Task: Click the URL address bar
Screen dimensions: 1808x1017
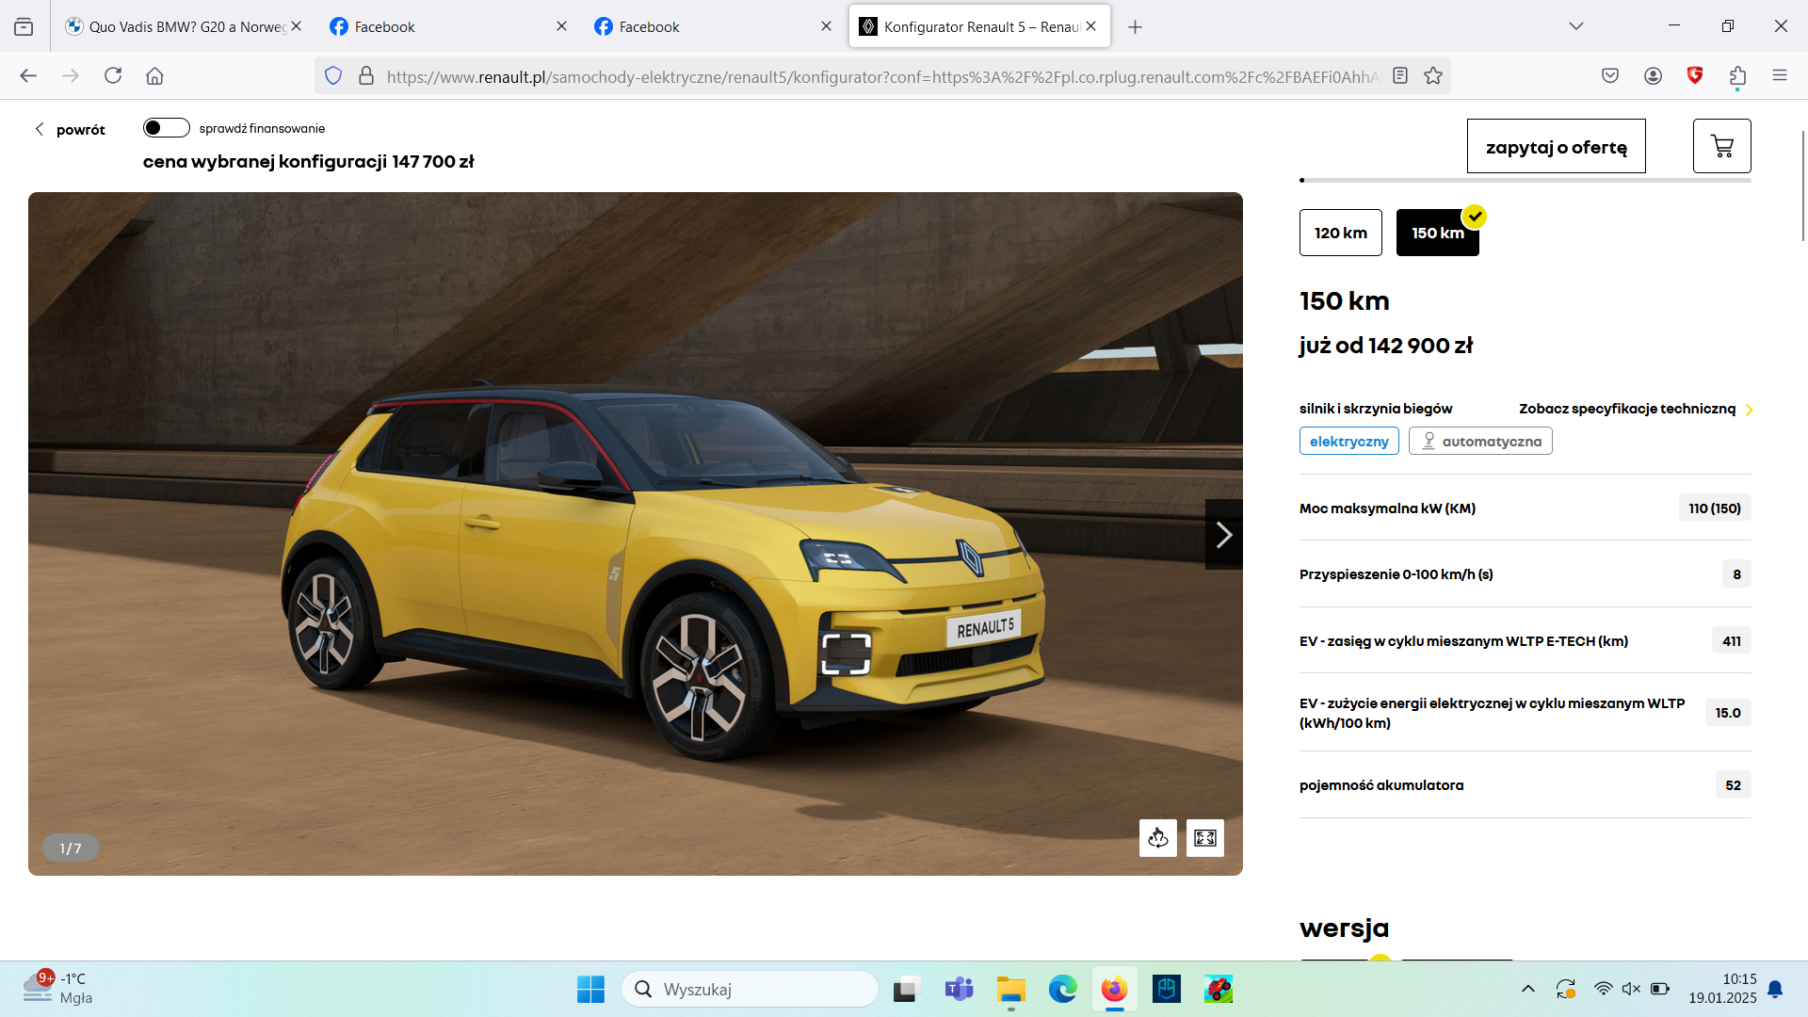Action: (x=880, y=76)
